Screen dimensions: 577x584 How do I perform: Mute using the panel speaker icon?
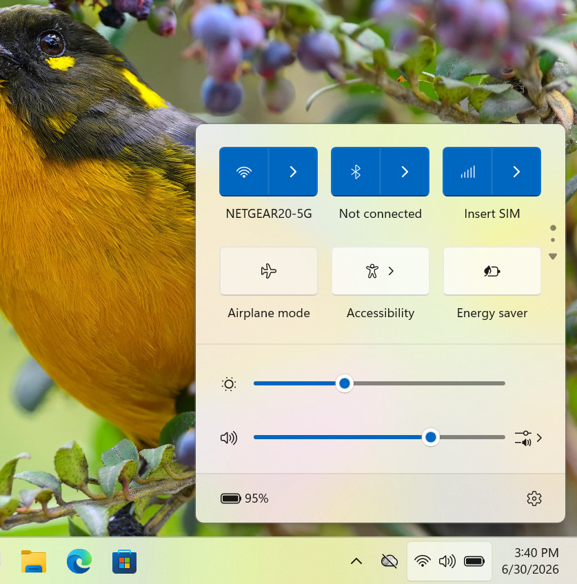pos(229,438)
